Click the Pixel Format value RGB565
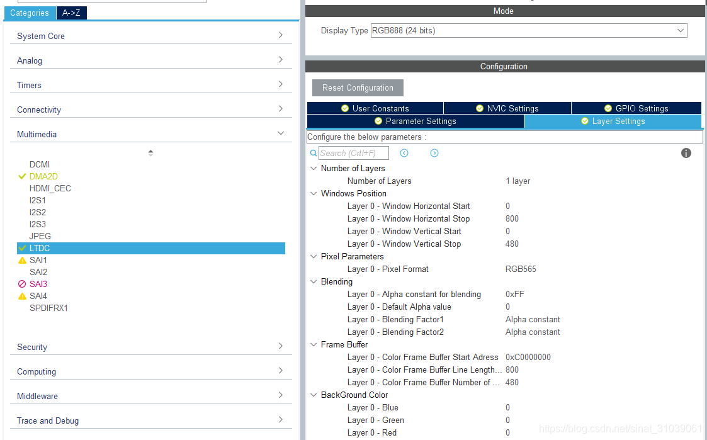 coord(521,269)
